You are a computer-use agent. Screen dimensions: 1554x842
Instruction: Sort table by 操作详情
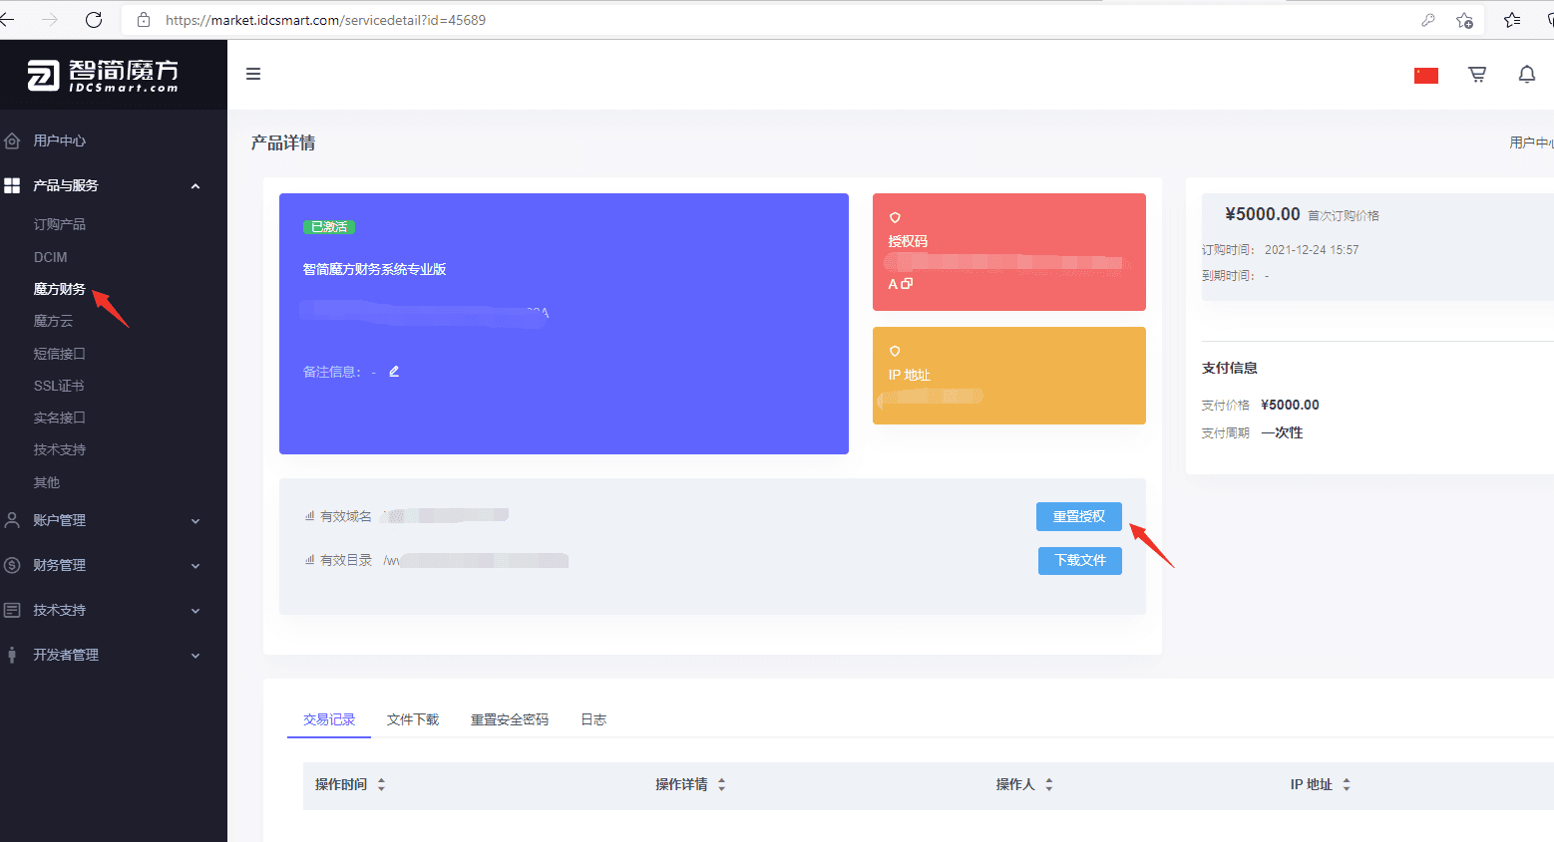[x=721, y=785]
